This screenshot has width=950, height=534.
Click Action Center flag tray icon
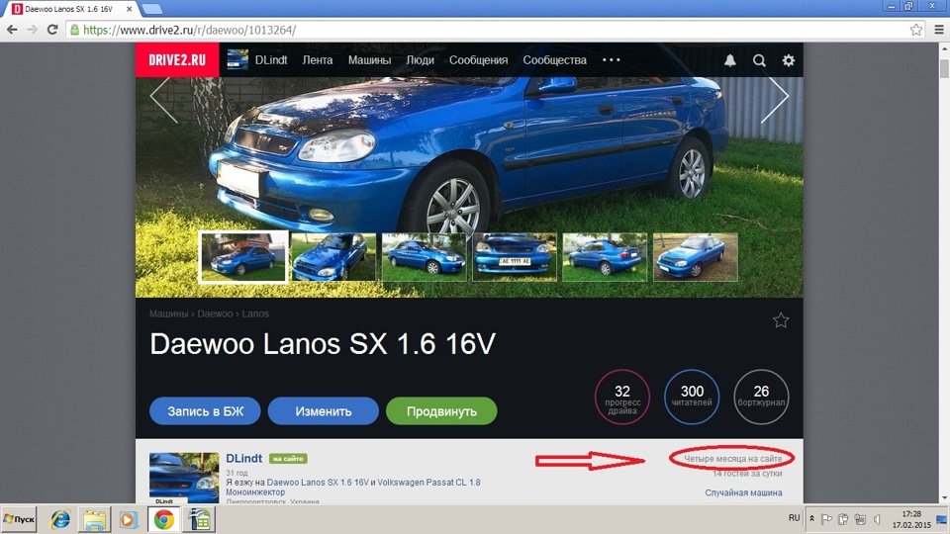(826, 519)
